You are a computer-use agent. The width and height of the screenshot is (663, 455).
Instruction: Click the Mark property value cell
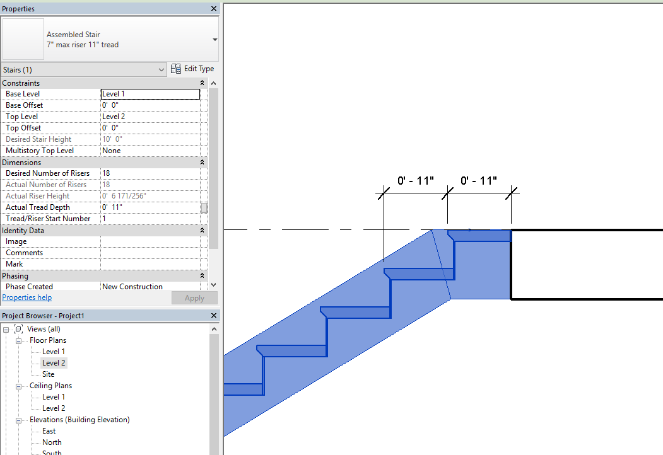click(x=150, y=264)
